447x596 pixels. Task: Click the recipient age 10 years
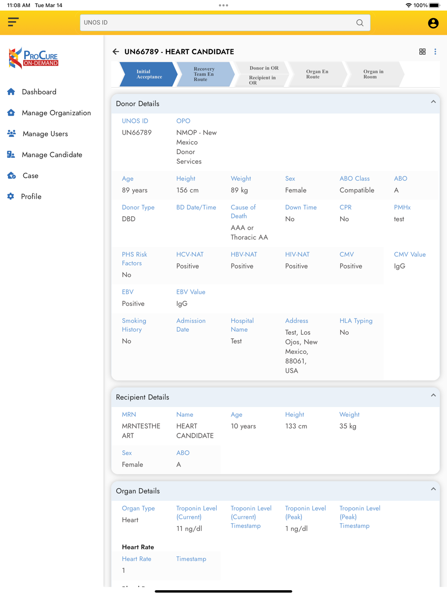tap(243, 426)
